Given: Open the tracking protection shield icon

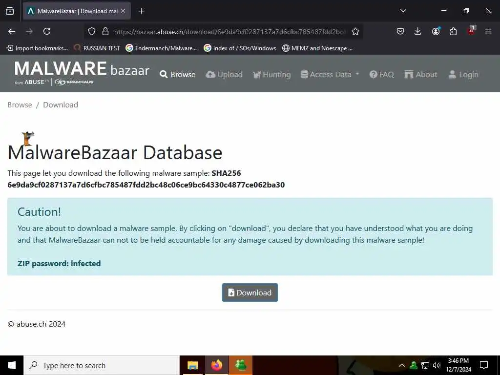Looking at the screenshot, I should coord(92,31).
